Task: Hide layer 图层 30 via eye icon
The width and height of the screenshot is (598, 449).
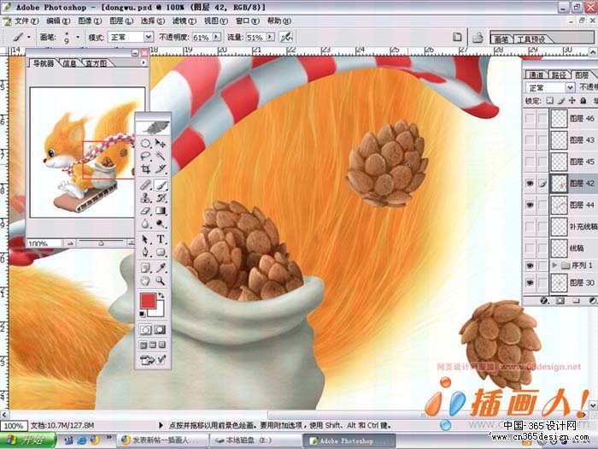Action: click(x=530, y=282)
